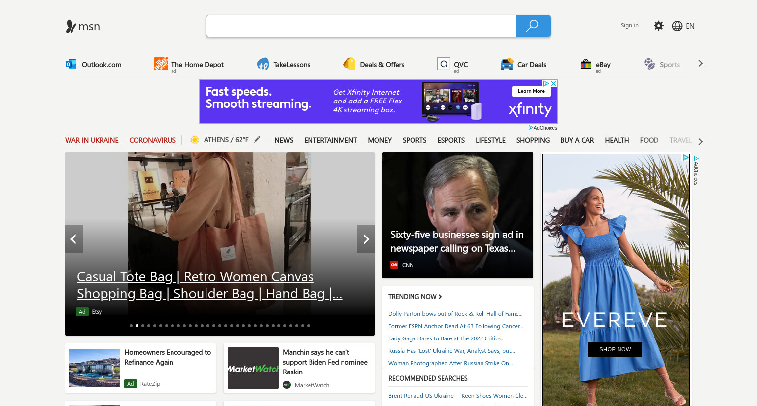Click the Sports shortcut icon

(650, 64)
